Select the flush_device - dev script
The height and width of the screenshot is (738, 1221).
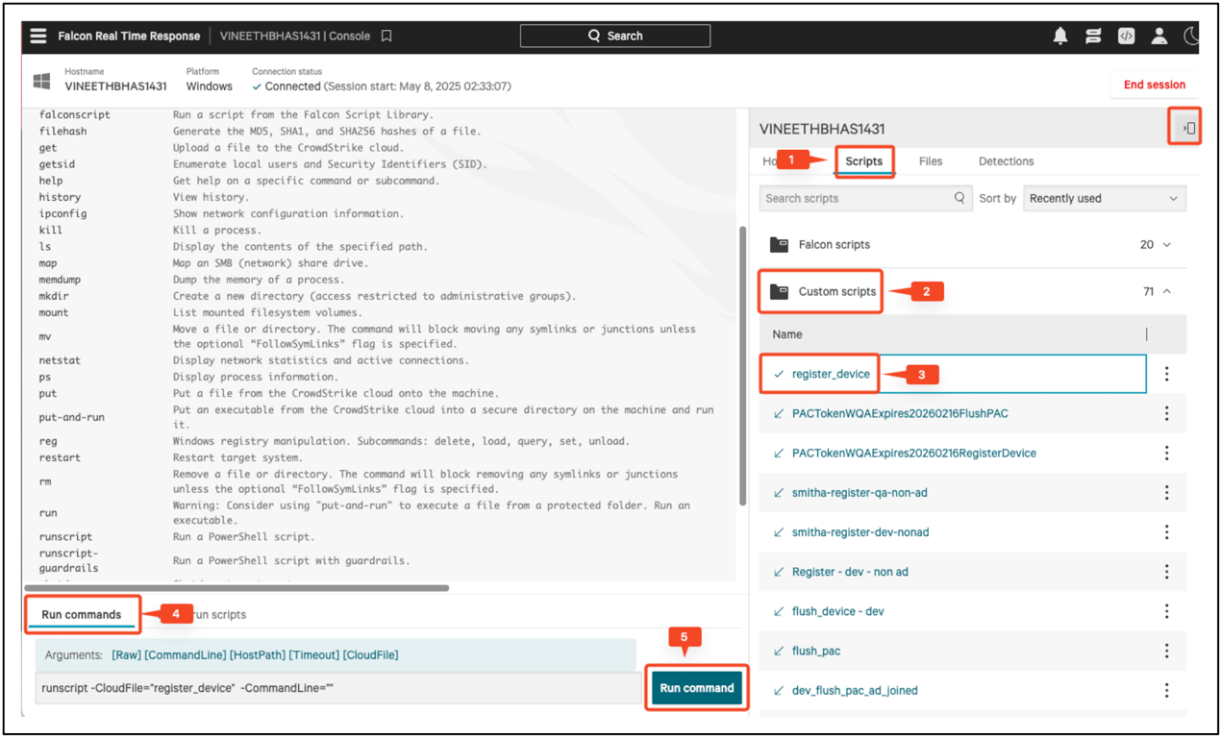tap(837, 611)
